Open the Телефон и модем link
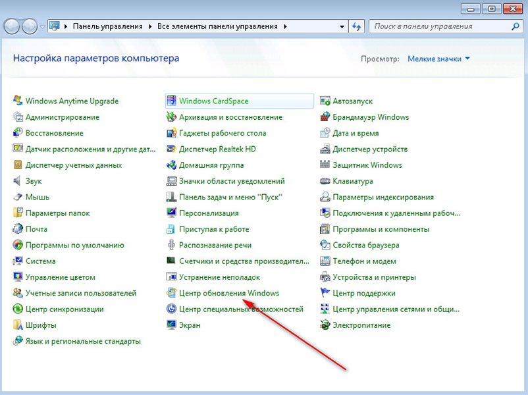Screen dimensions: 528x395 point(364,261)
